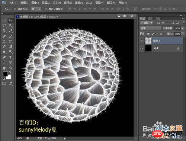Open the 文字(Y) menu

click(57, 3)
